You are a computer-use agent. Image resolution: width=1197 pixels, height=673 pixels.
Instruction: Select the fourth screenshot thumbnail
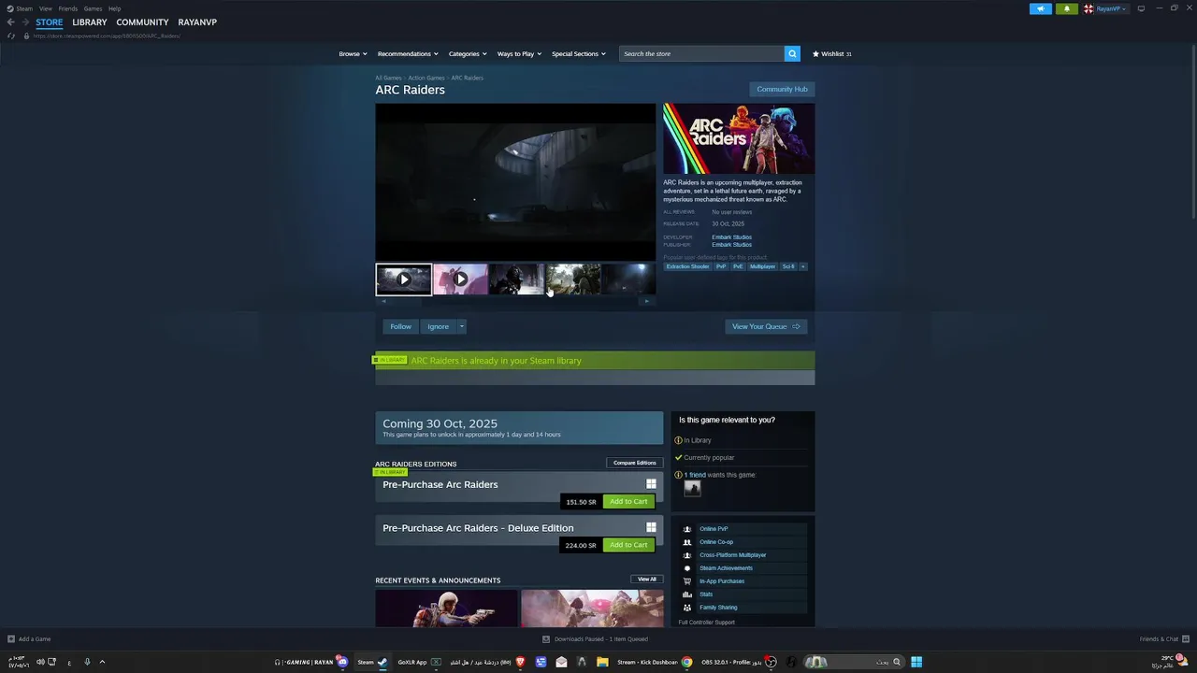click(573, 279)
